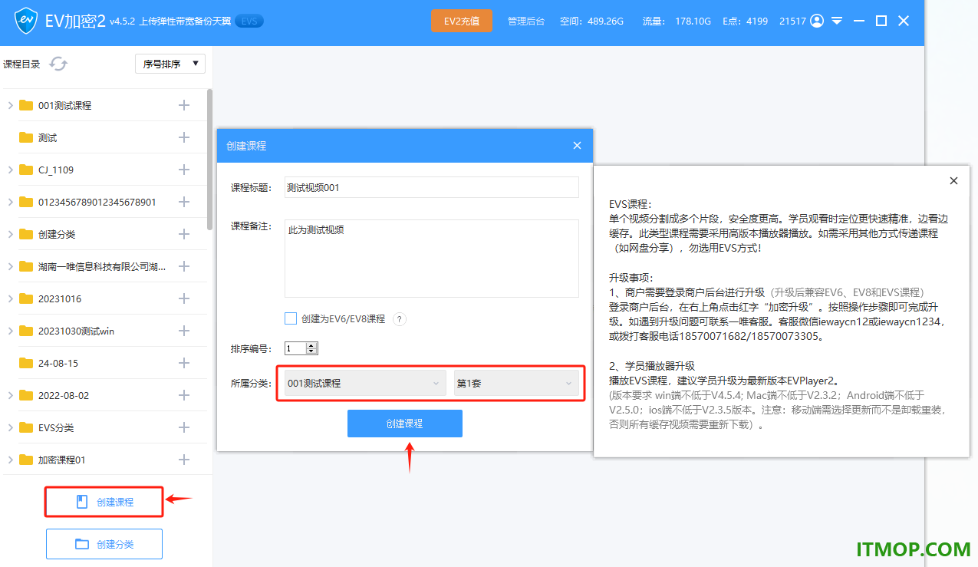The width and height of the screenshot is (978, 567).
Task: Open the 第1套 subcategory dropdown
Action: (x=516, y=383)
